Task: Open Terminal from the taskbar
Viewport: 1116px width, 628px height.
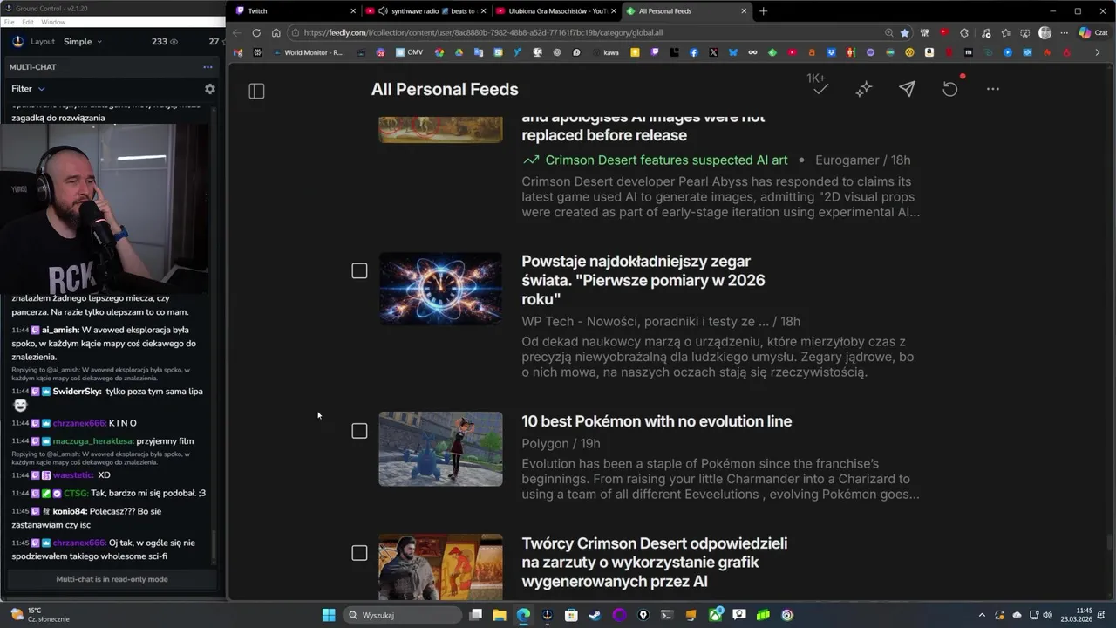Action: [667, 615]
